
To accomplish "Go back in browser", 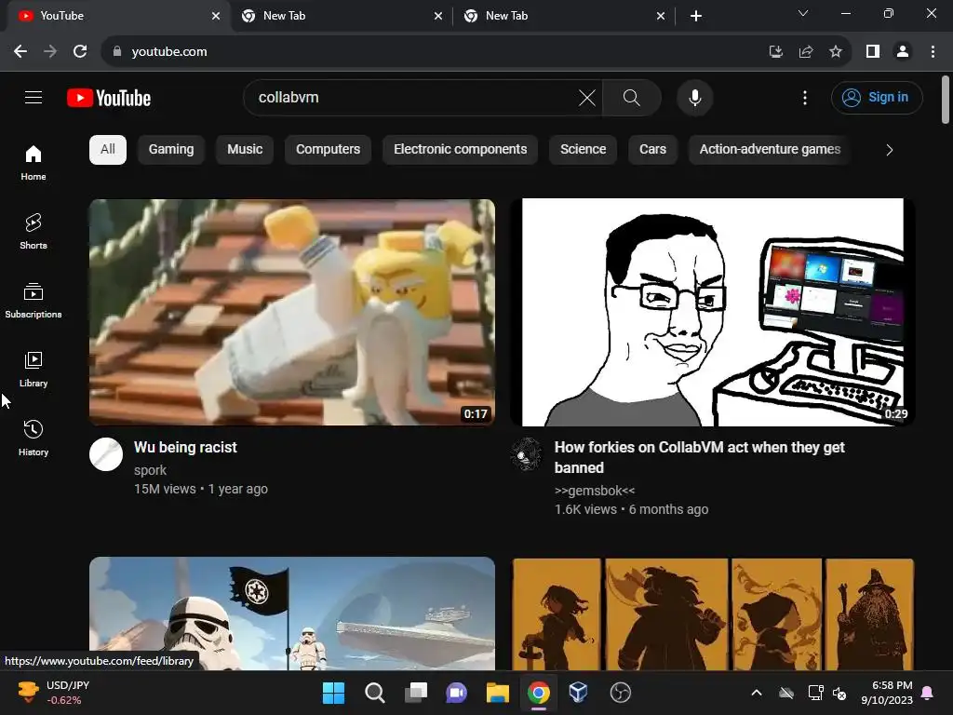I will coord(20,52).
